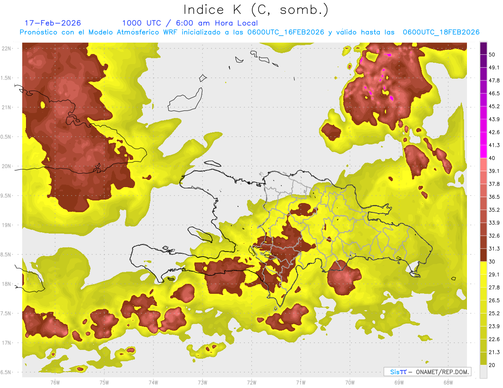503x388 pixels.
Task: Click the longitude label '69W'
Action: [x=399, y=383]
